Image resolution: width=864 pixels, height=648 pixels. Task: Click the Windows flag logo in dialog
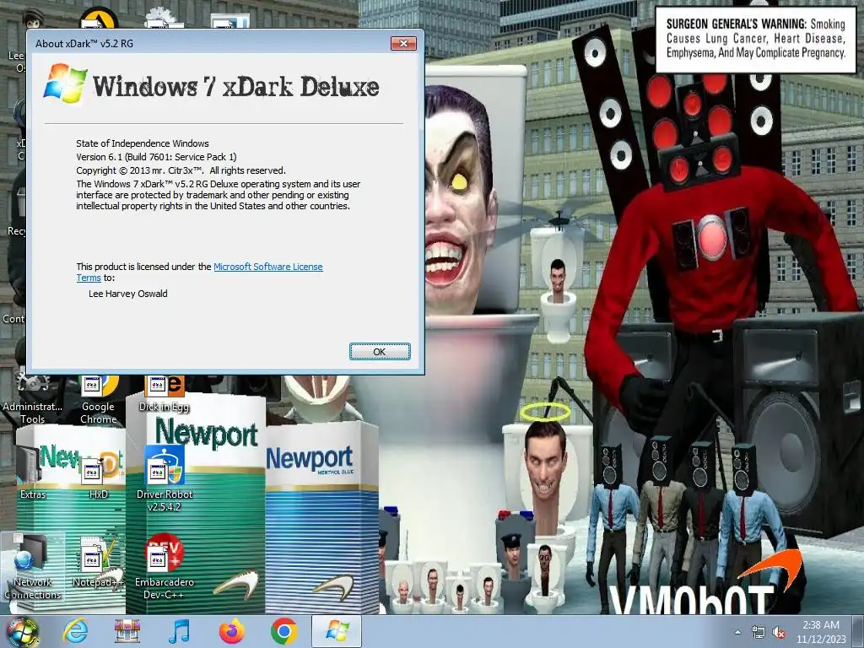tap(65, 84)
